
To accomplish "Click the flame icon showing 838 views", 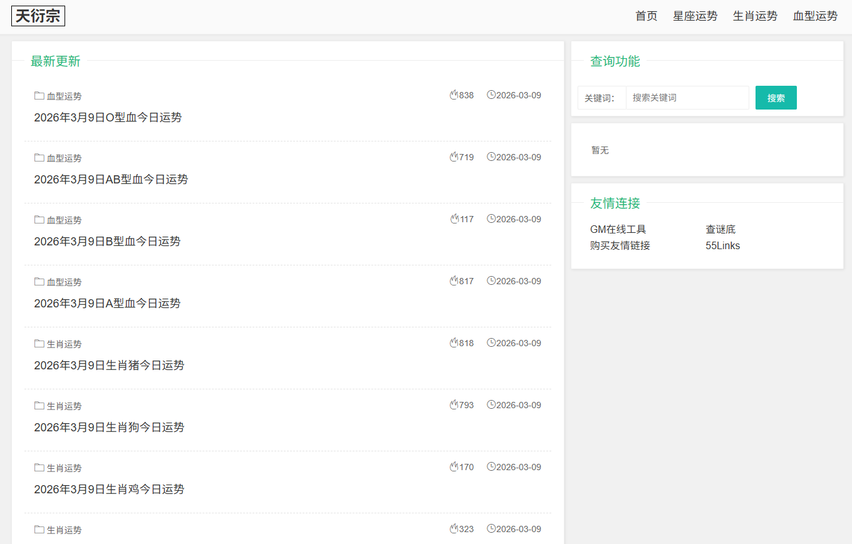I will pyautogui.click(x=454, y=95).
